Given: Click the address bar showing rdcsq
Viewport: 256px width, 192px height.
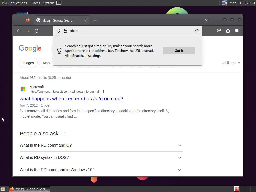Looking at the screenshot, I should 128,31.
